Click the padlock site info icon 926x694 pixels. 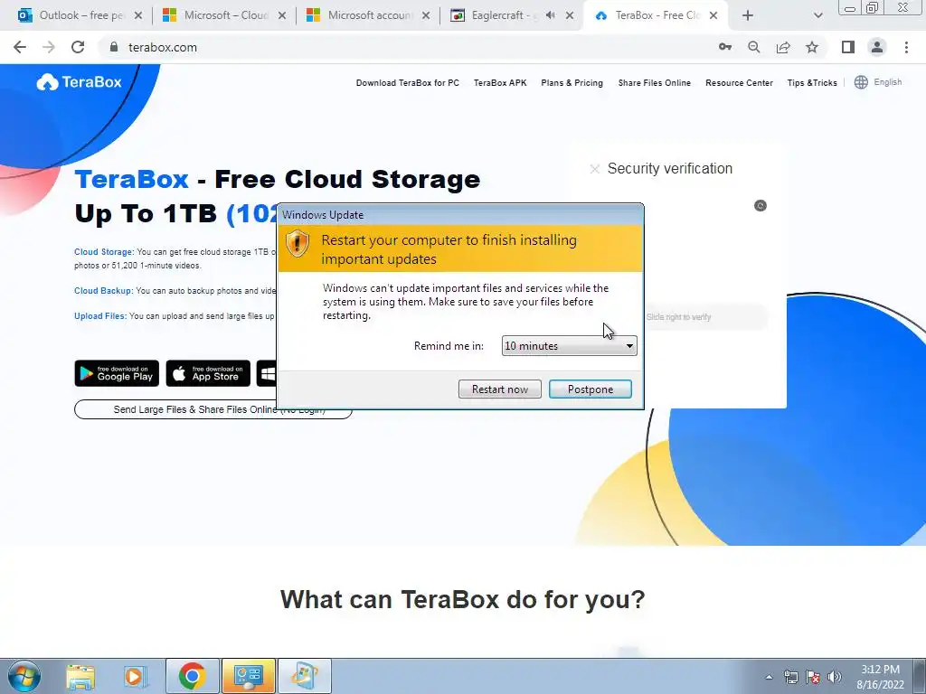point(114,47)
